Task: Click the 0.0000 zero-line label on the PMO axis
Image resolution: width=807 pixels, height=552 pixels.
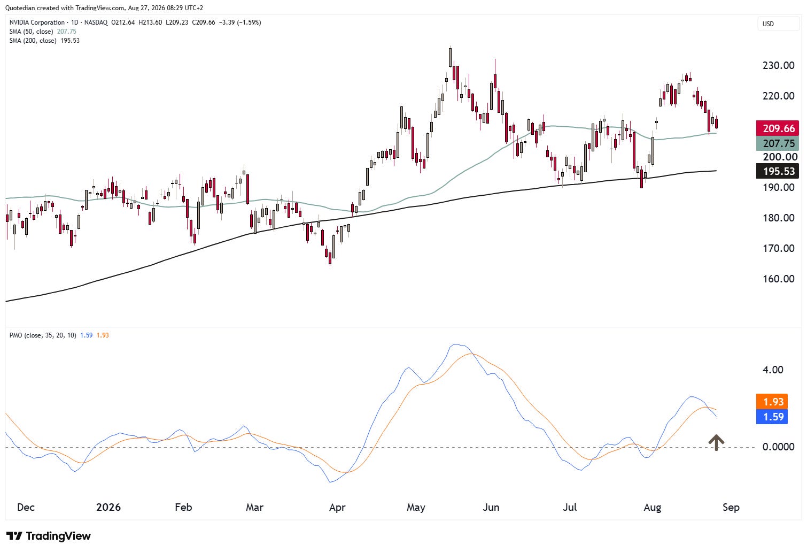Action: pyautogui.click(x=779, y=447)
